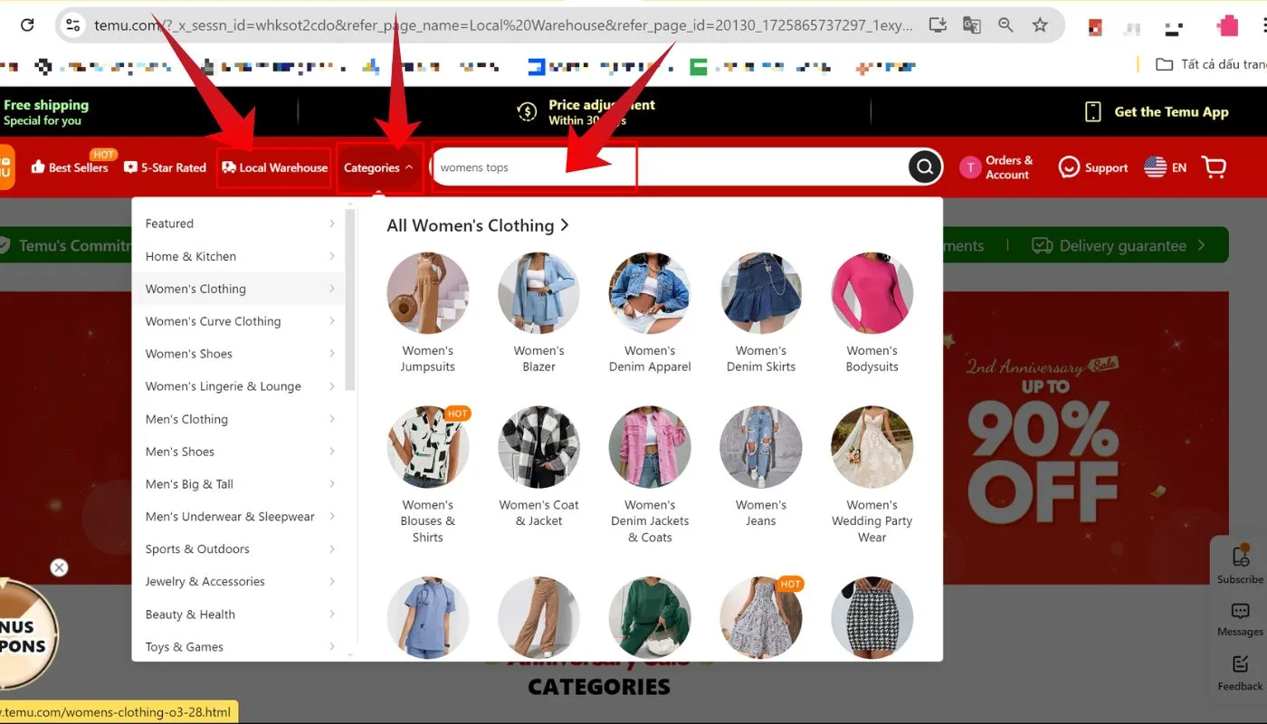Viewport: 1267px width, 724px height.
Task: Select Women's Lingerie & Lounge category
Action: point(239,386)
